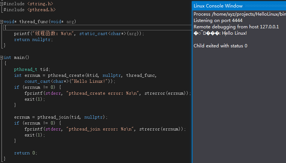Screen dimensions: 286x163
Task: Click "Remote debugging from host 127.0.0.1" line
Action: pos(236,27)
